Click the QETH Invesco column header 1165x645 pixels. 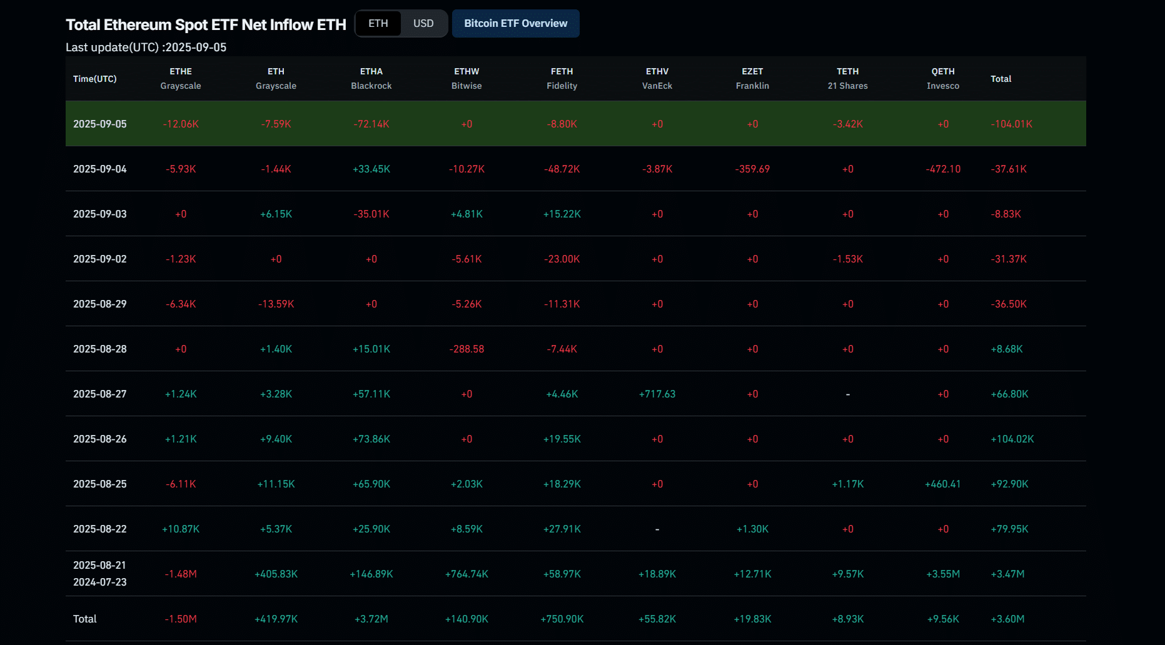943,79
